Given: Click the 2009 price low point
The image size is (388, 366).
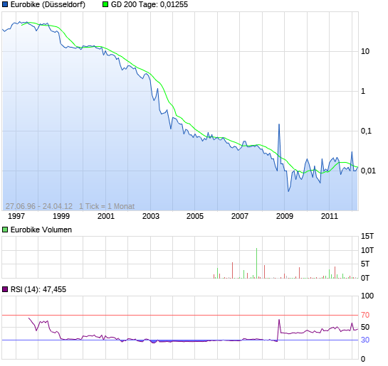Looking at the screenshot, I should coord(288,191).
